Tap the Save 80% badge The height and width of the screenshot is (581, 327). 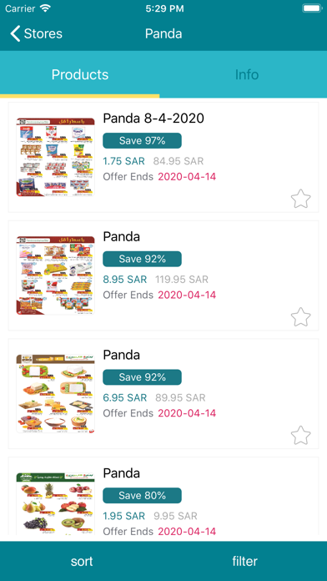pos(142,495)
